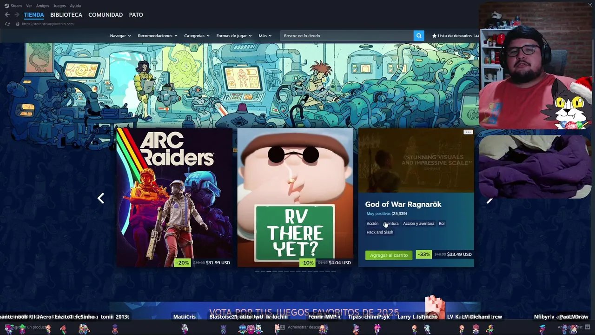Click the highlighted carousel page indicator
Screen dimensions: 595x335
(x=269, y=271)
